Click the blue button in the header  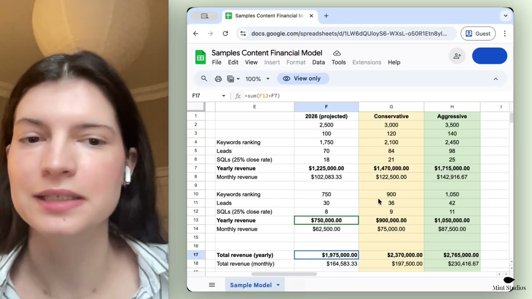coord(490,56)
